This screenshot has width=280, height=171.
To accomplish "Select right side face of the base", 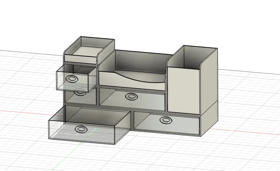I will [210, 118].
